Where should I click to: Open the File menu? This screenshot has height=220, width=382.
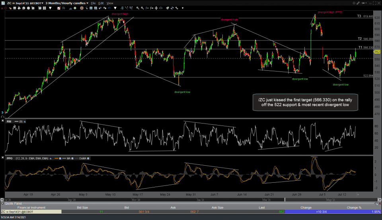93,3
